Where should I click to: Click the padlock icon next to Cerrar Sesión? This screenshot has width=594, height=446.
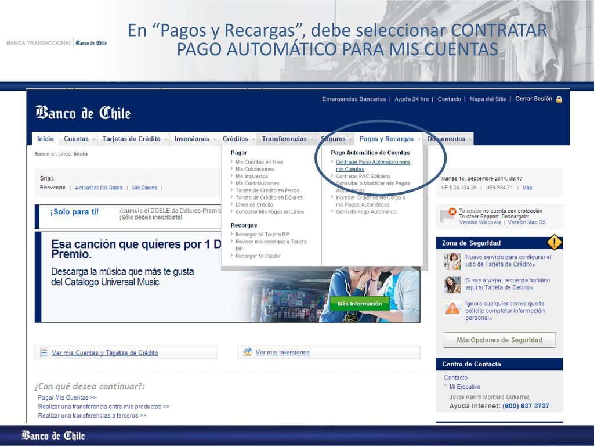[559, 99]
